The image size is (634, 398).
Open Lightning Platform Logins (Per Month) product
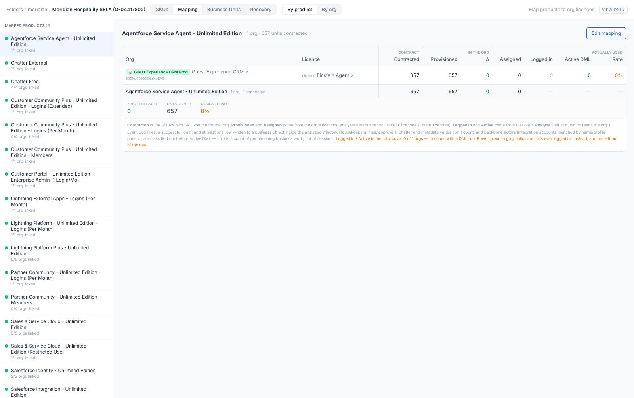57,229
